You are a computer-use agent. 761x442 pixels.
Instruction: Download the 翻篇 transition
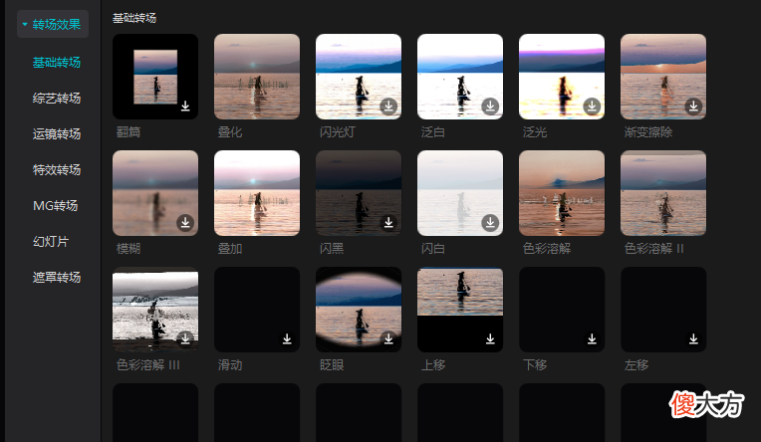pyautogui.click(x=185, y=106)
